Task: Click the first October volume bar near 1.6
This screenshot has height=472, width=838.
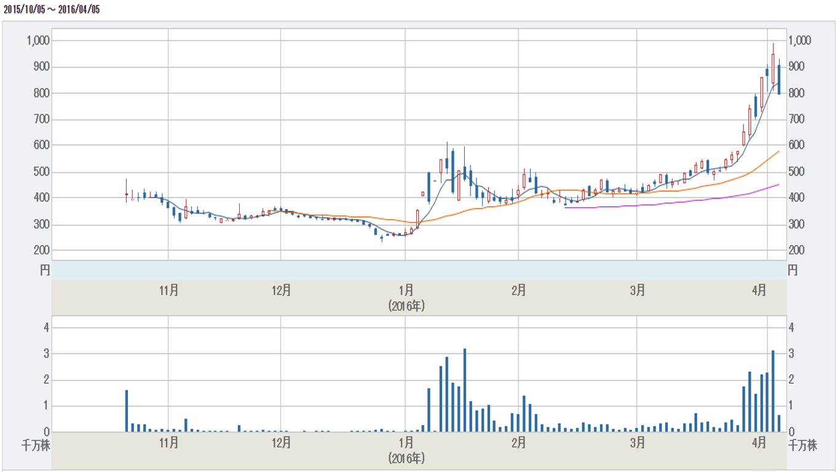Action: [127, 411]
